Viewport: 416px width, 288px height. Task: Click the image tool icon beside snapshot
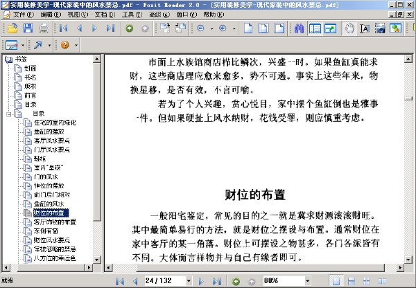[396, 28]
